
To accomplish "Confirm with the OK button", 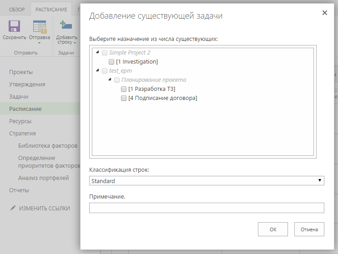I will click(x=272, y=229).
